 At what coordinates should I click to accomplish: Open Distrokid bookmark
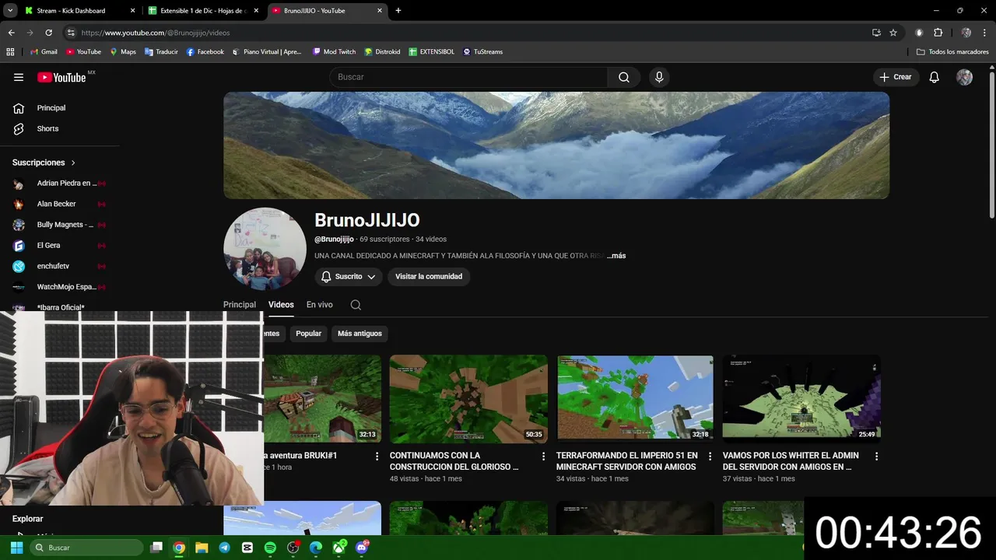point(382,52)
